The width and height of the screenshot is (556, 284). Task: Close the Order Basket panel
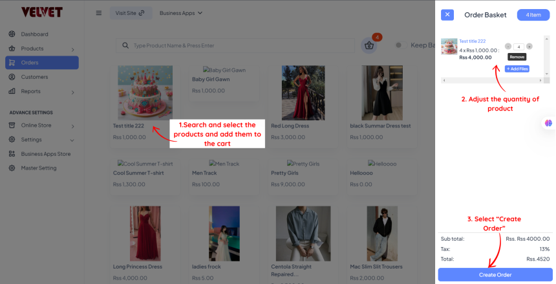tap(448, 15)
